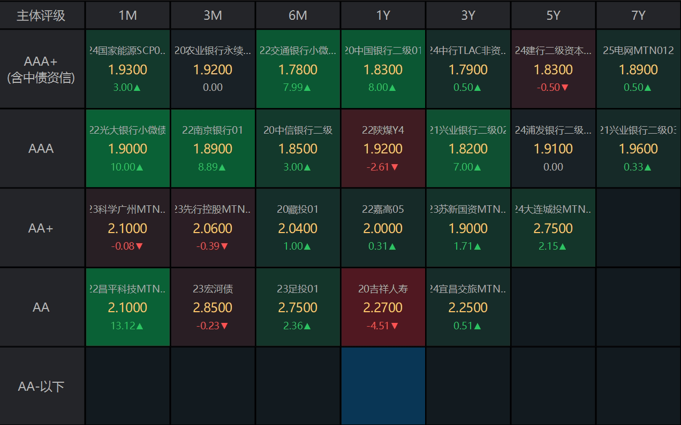This screenshot has width=681, height=425.
Task: Select the 22南京银行01 bond cell
Action: (213, 148)
